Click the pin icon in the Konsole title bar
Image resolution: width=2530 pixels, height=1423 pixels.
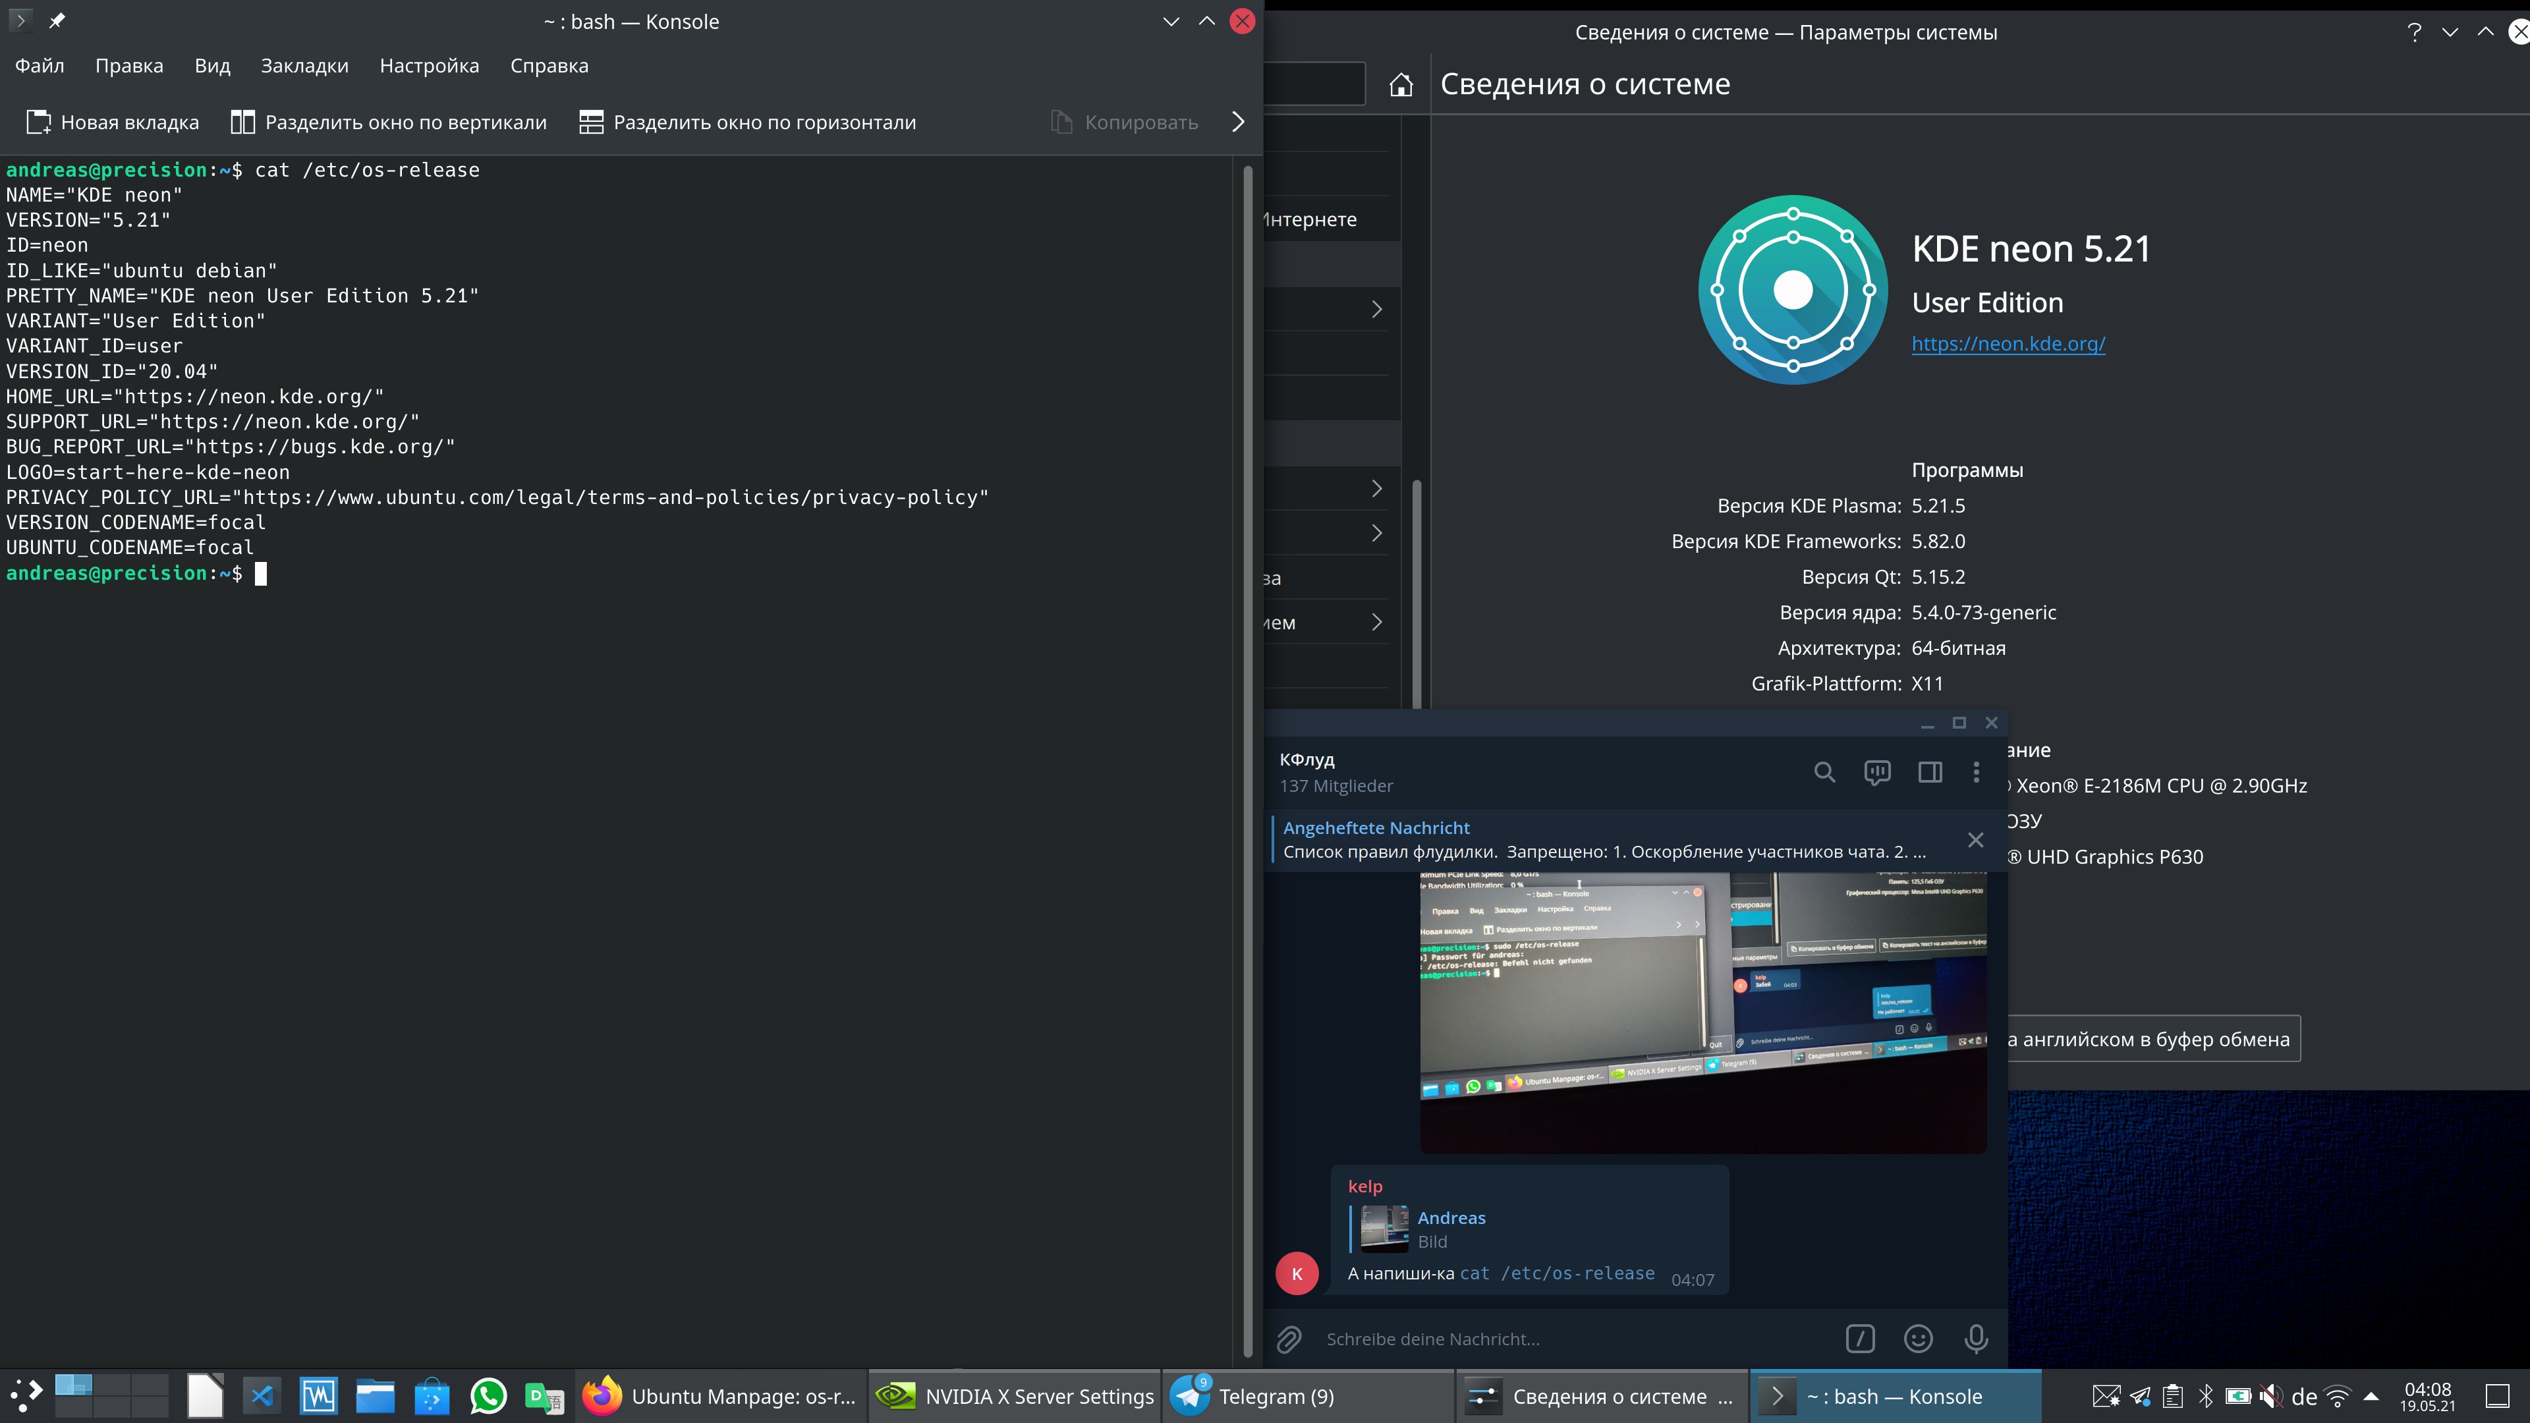point(57,20)
